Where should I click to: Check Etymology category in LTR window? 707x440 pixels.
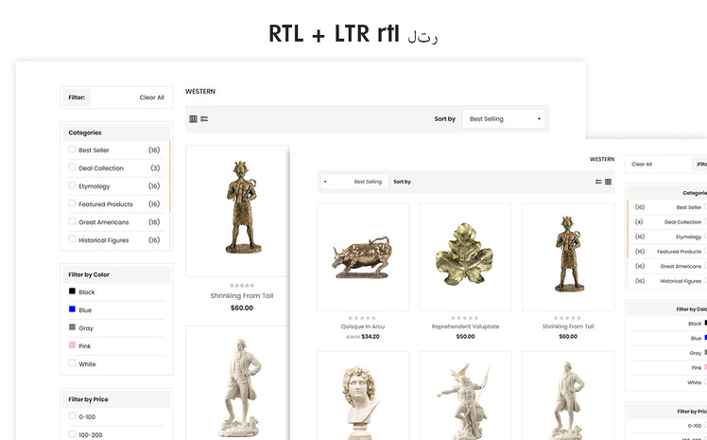(x=72, y=185)
